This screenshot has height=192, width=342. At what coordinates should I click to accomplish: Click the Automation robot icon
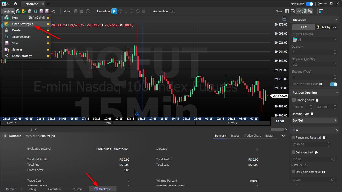172,11
